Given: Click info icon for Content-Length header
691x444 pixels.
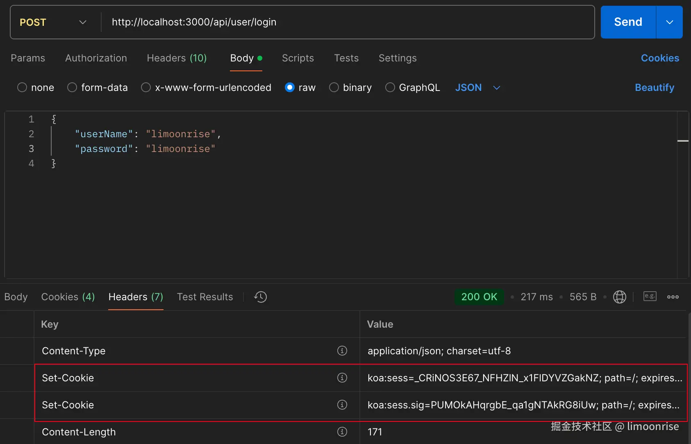Looking at the screenshot, I should pos(342,432).
